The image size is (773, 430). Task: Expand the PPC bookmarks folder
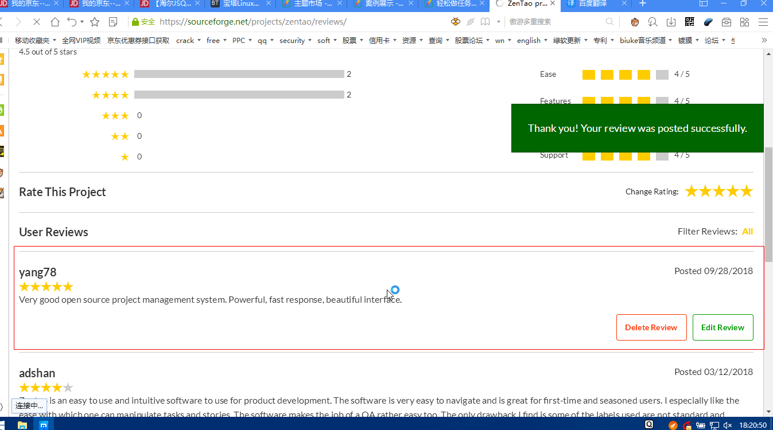click(x=242, y=40)
